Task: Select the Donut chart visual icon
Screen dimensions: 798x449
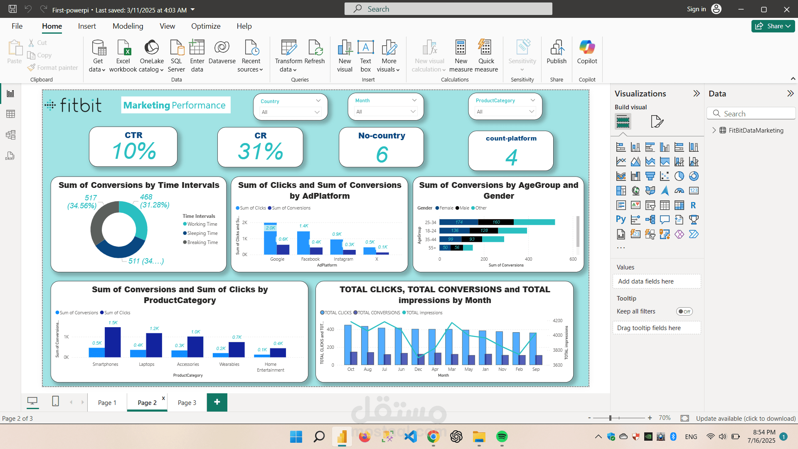Action: pyautogui.click(x=694, y=176)
